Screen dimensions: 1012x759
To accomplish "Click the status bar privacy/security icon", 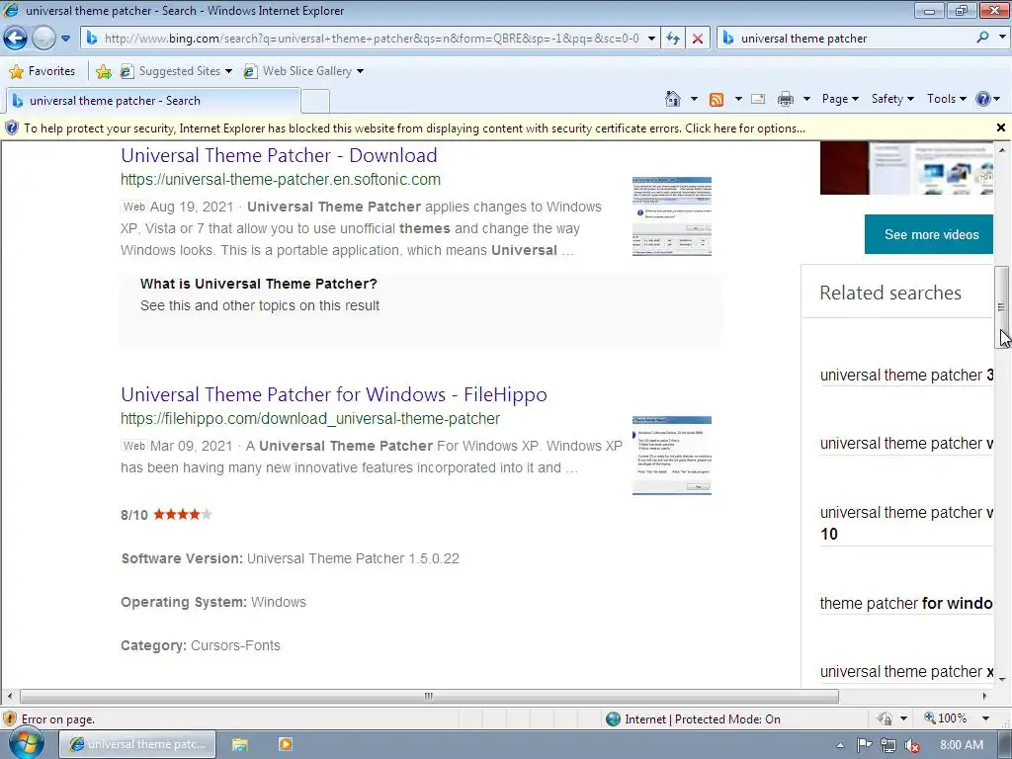I will coord(885,719).
